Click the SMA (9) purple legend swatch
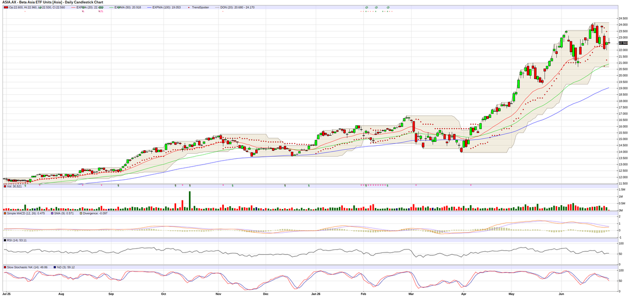Viewport: 629px width, 302px height. [x=53, y=213]
